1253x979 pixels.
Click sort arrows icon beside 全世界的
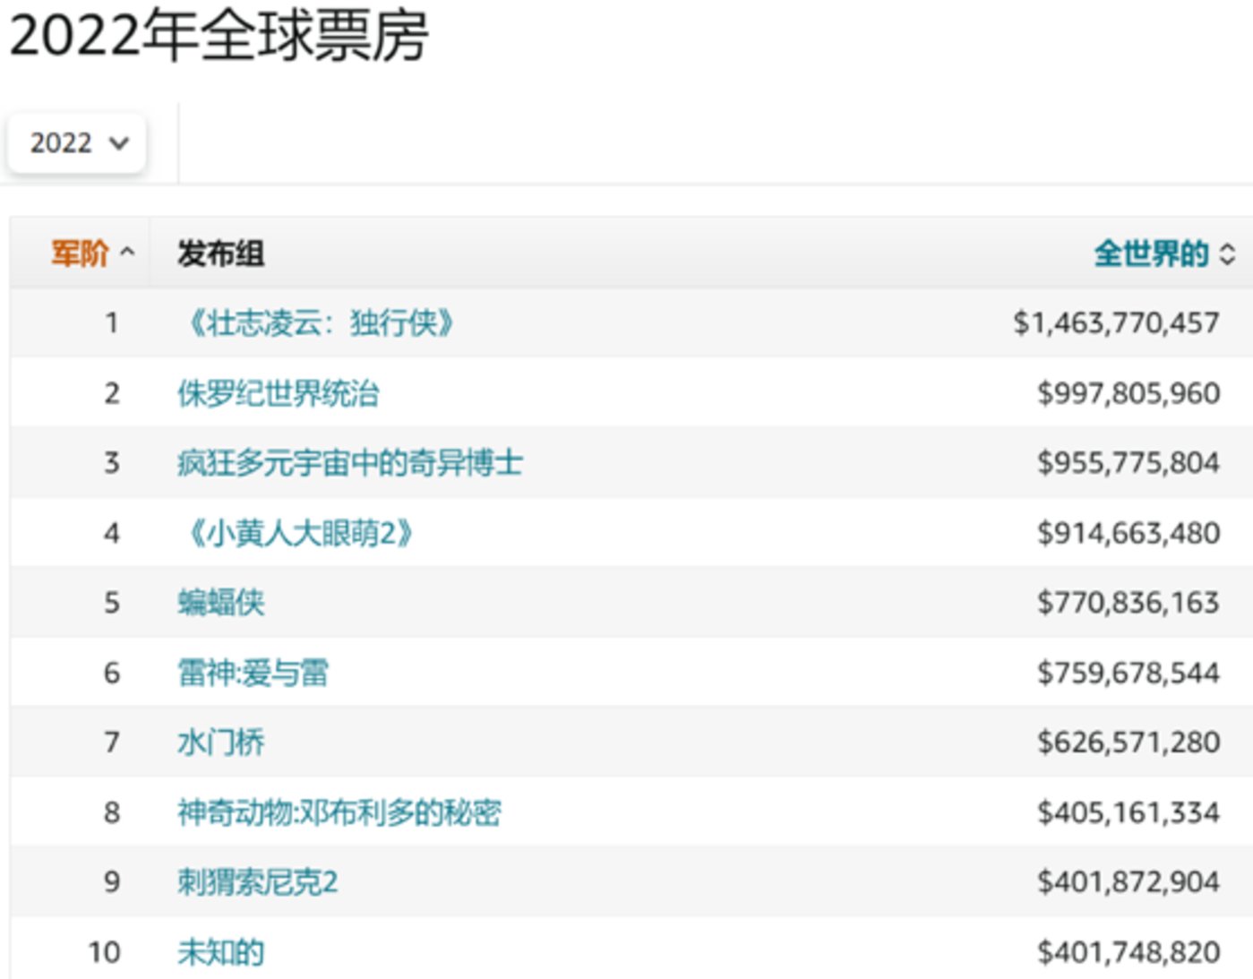[x=1228, y=254]
